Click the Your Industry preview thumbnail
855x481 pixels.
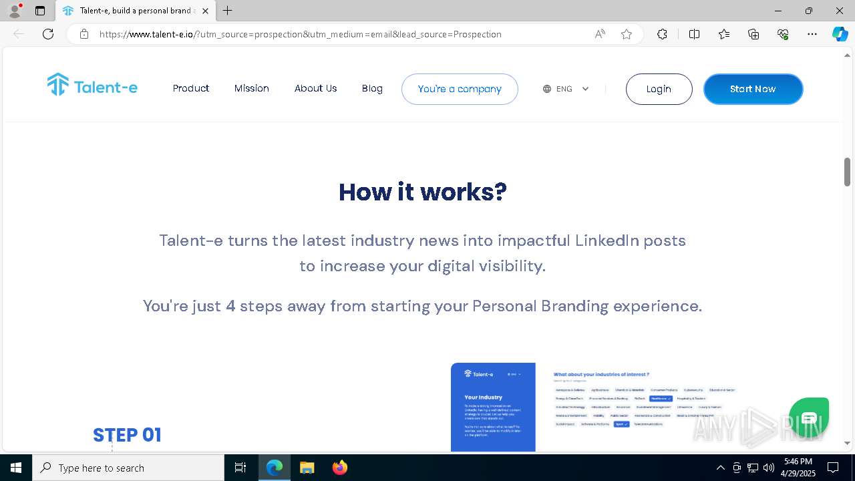pyautogui.click(x=493, y=407)
